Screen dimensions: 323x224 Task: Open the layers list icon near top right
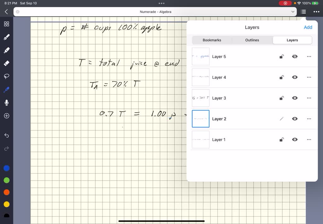pos(303,11)
